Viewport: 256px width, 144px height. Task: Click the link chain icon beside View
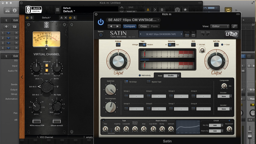234,26
